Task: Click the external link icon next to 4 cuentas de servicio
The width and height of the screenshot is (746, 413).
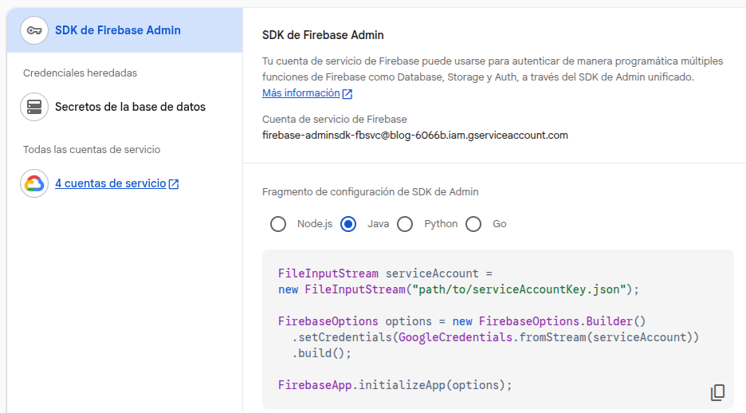Action: [174, 184]
